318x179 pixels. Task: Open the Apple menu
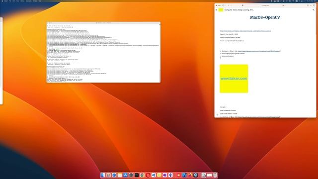click(2, 1)
